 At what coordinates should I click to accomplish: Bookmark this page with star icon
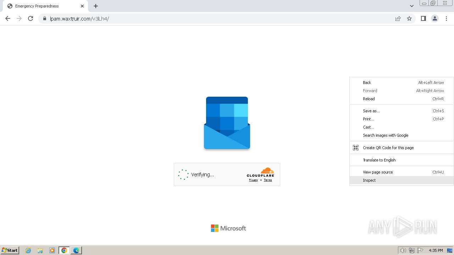pyautogui.click(x=409, y=18)
